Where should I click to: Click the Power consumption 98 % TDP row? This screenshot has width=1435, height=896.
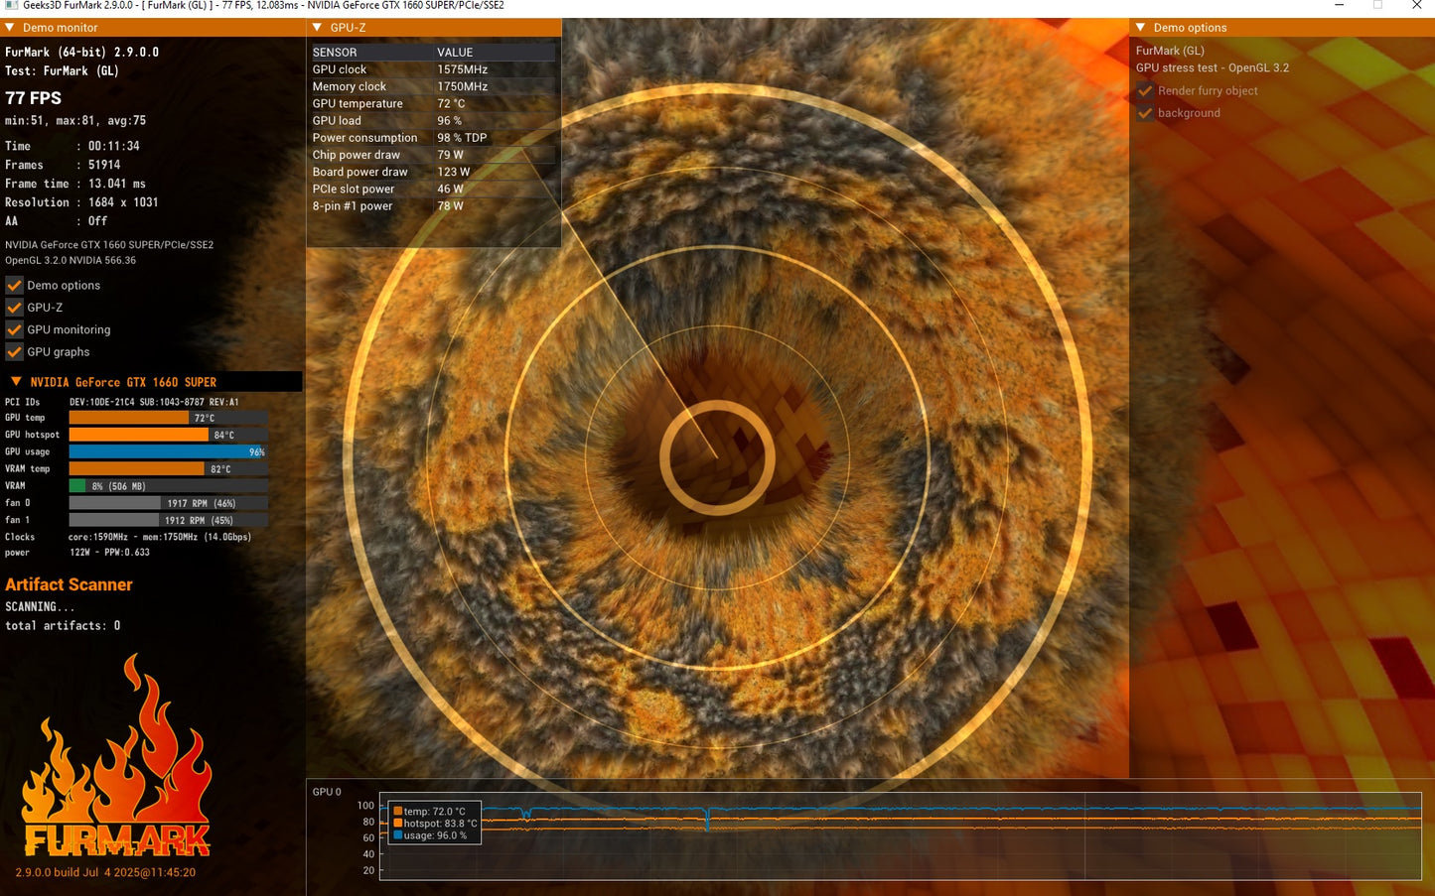(433, 138)
